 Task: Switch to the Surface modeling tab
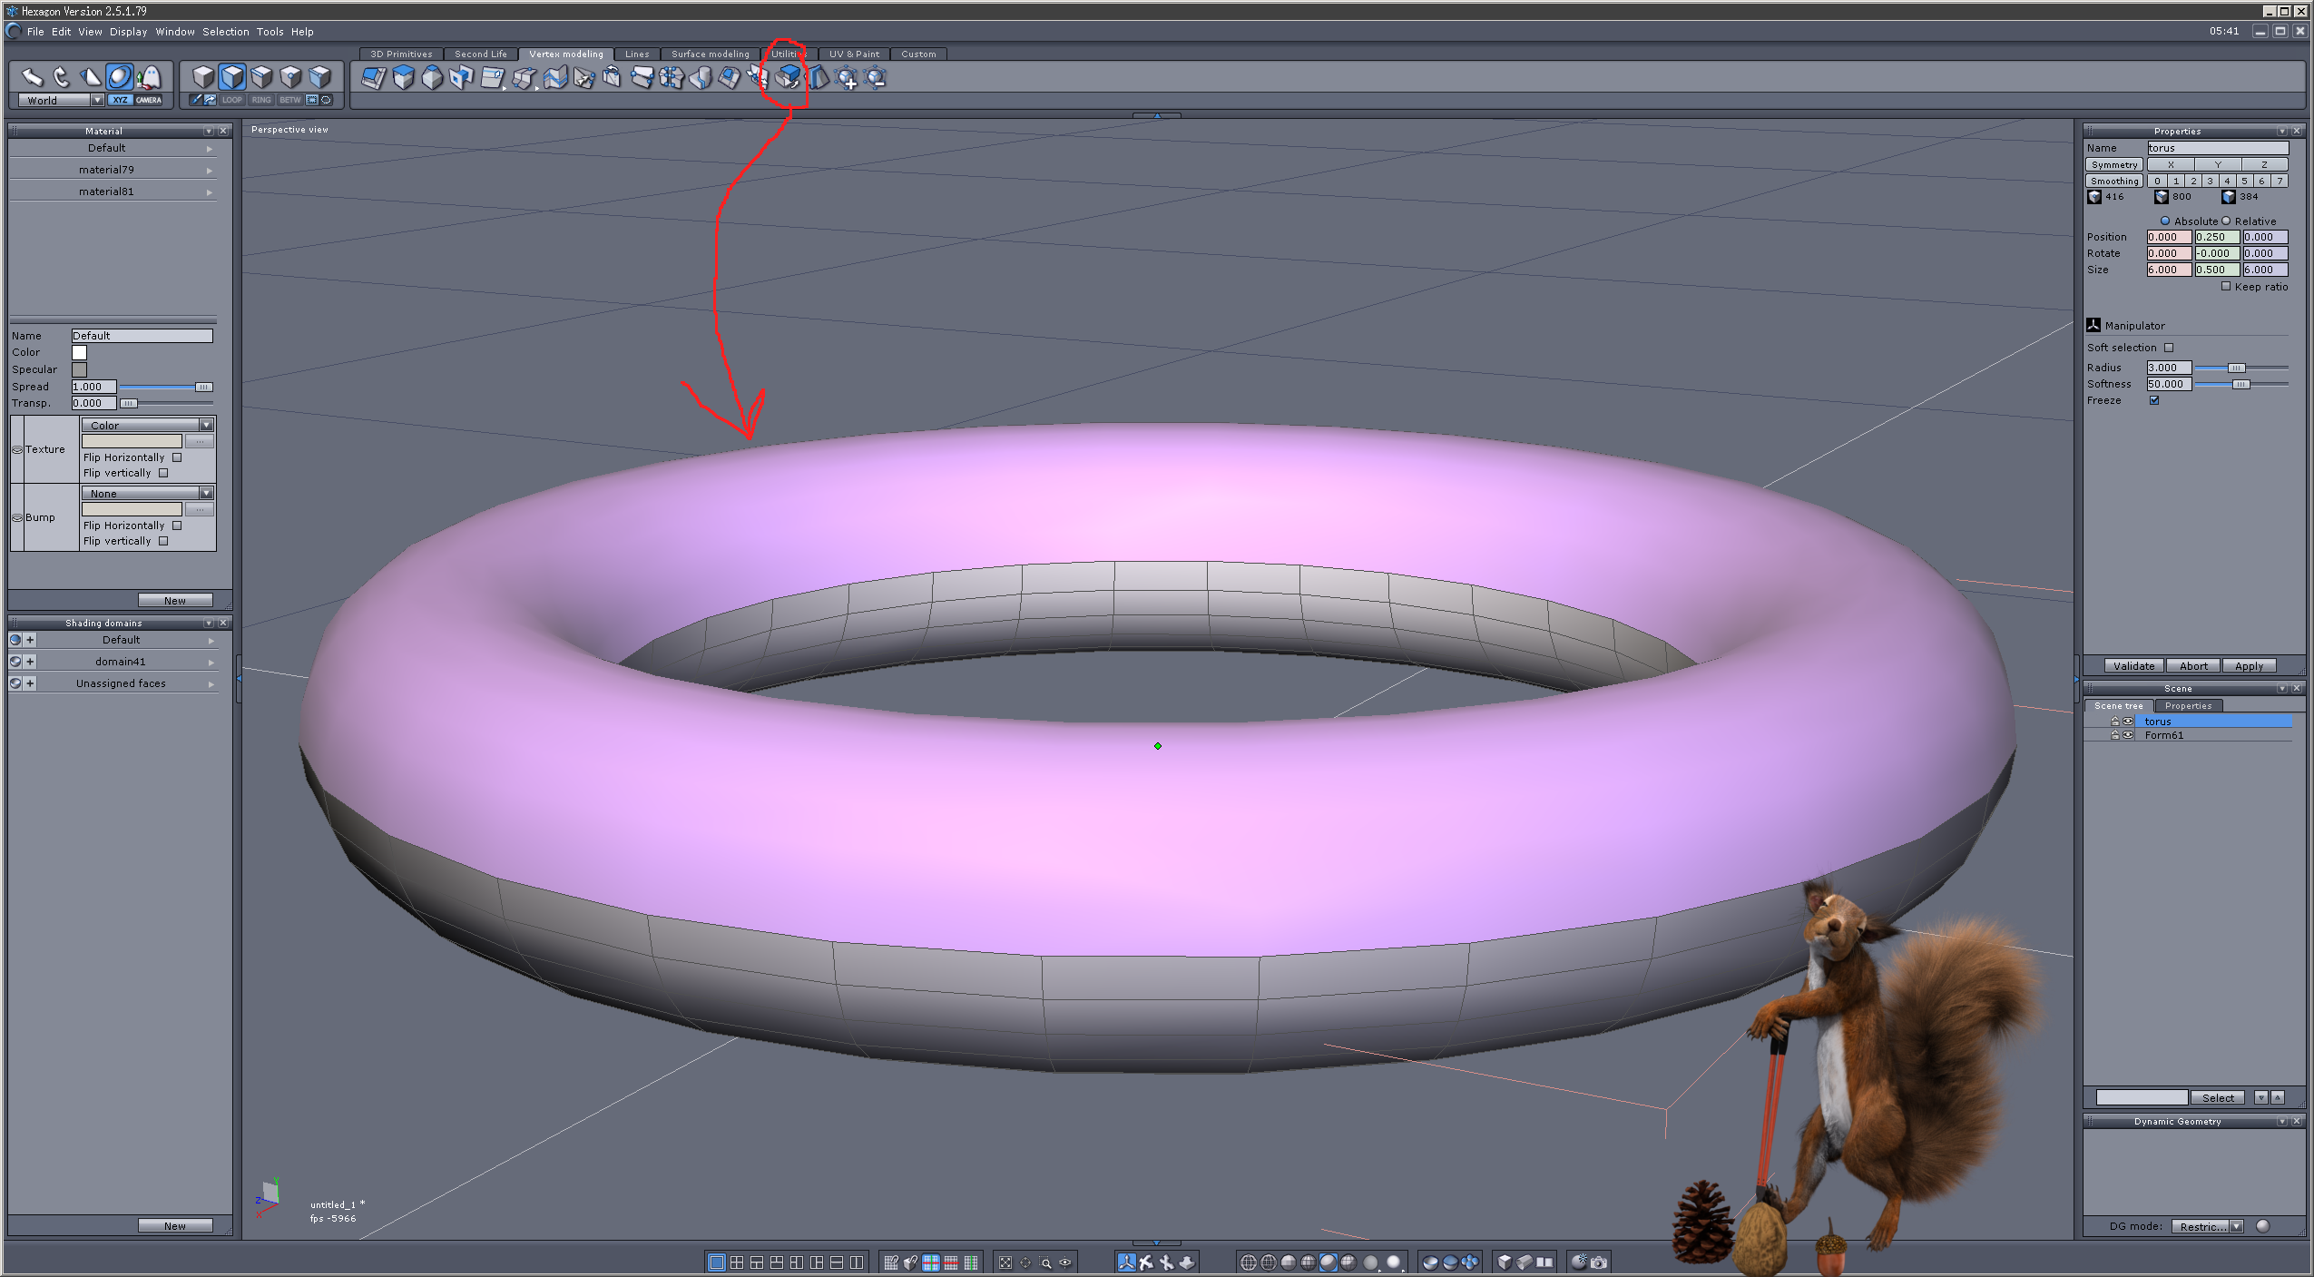(710, 54)
